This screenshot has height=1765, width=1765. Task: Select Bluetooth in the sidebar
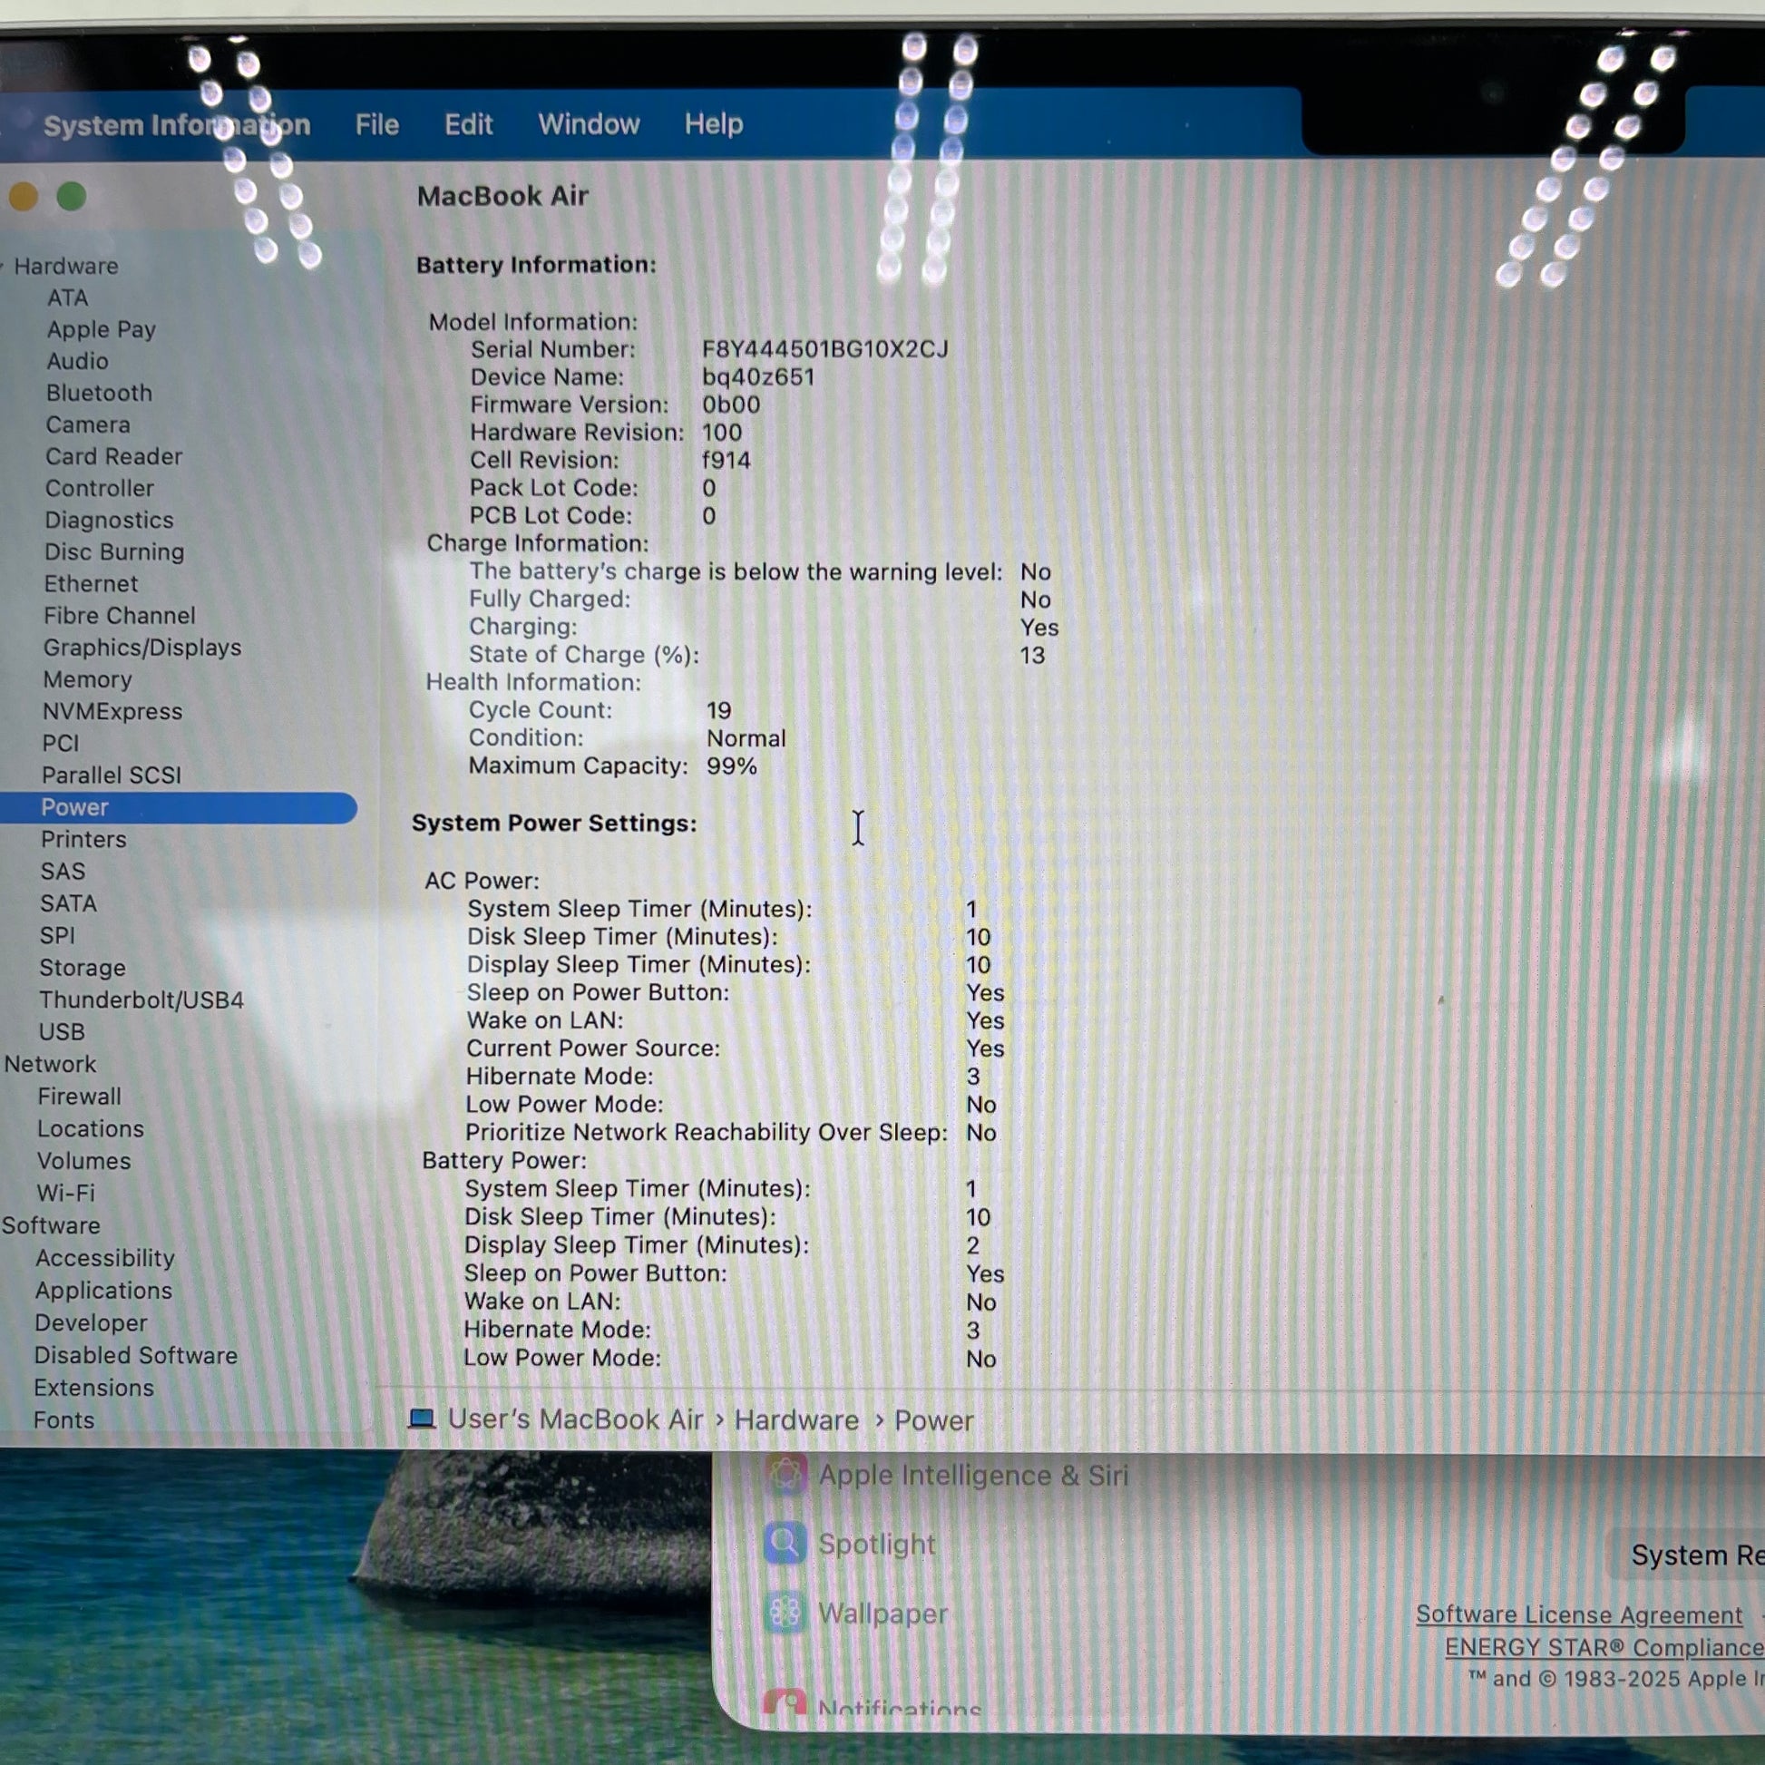tap(99, 393)
